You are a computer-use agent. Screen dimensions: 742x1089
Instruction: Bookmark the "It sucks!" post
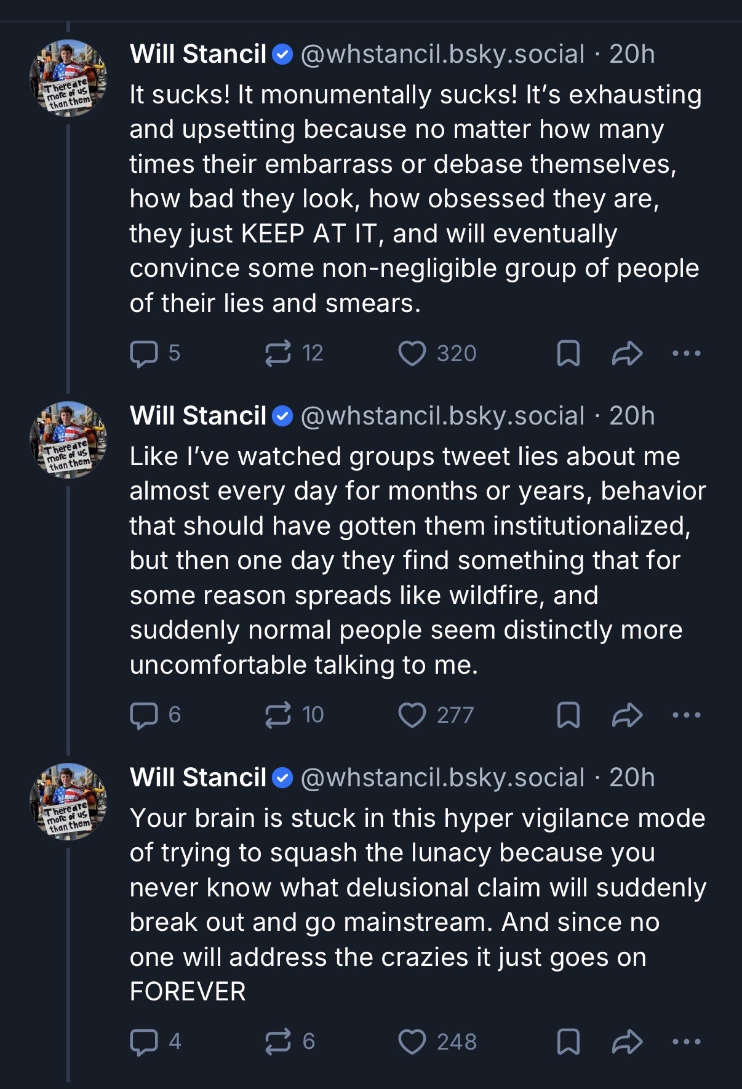pos(568,354)
